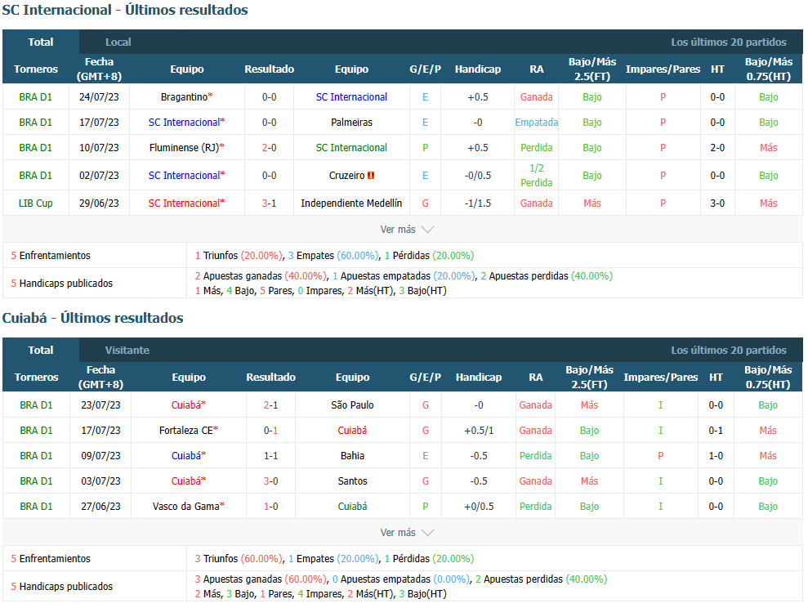Click the 3-0 HT score in LIB Cup row

717,203
